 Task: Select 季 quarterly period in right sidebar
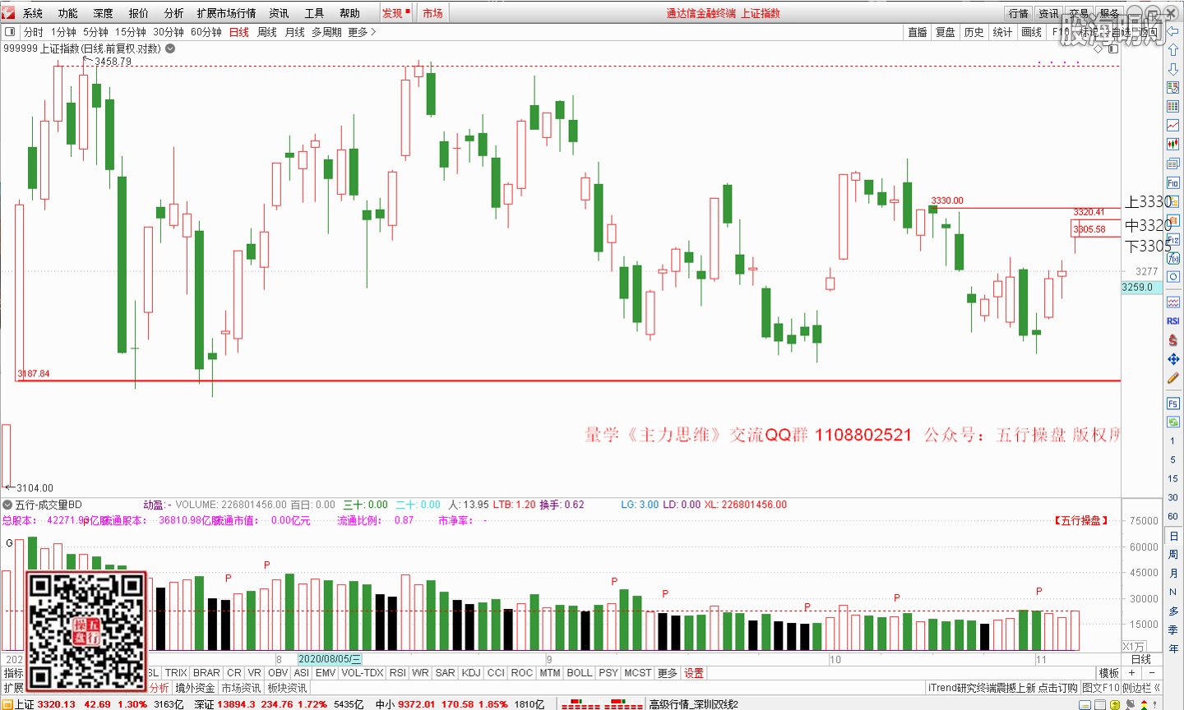click(x=1172, y=630)
